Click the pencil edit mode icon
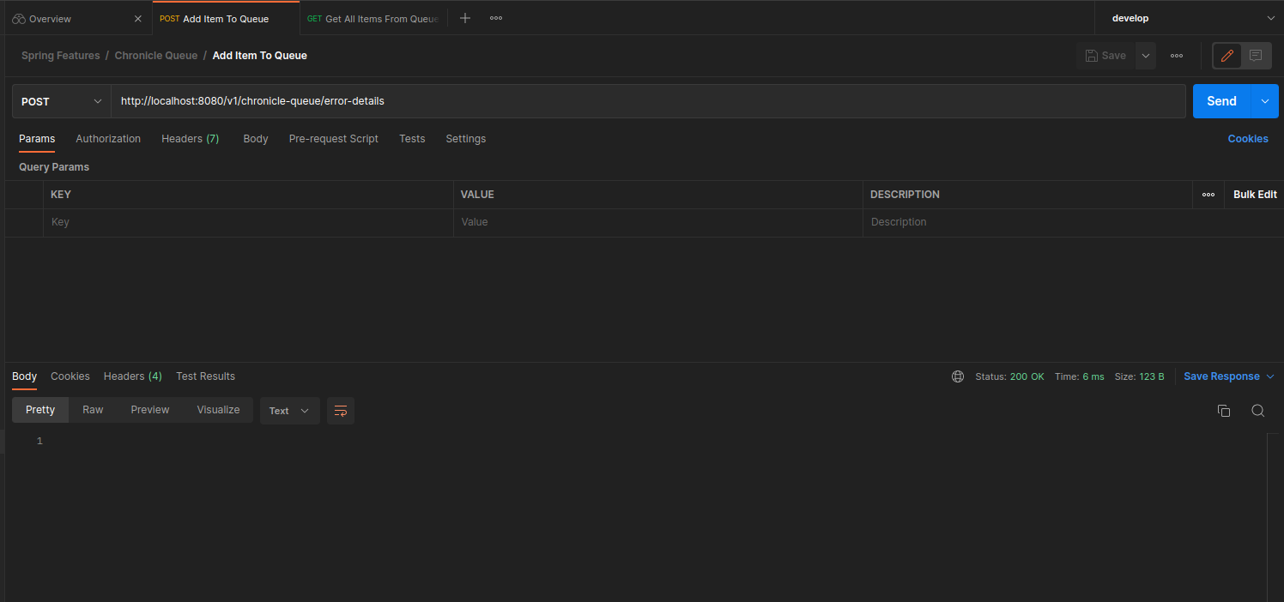The width and height of the screenshot is (1284, 602). coord(1227,56)
